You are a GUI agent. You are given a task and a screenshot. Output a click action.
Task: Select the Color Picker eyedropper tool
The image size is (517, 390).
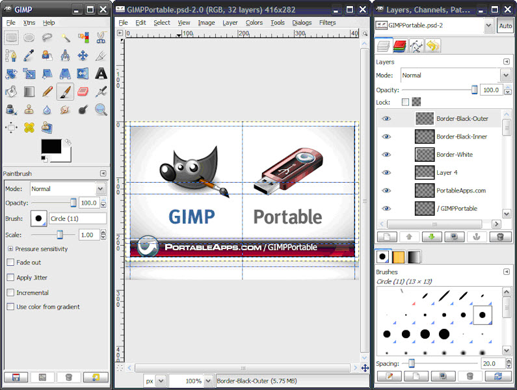click(x=29, y=55)
